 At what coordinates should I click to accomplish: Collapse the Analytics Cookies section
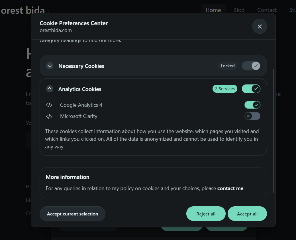coord(50,89)
